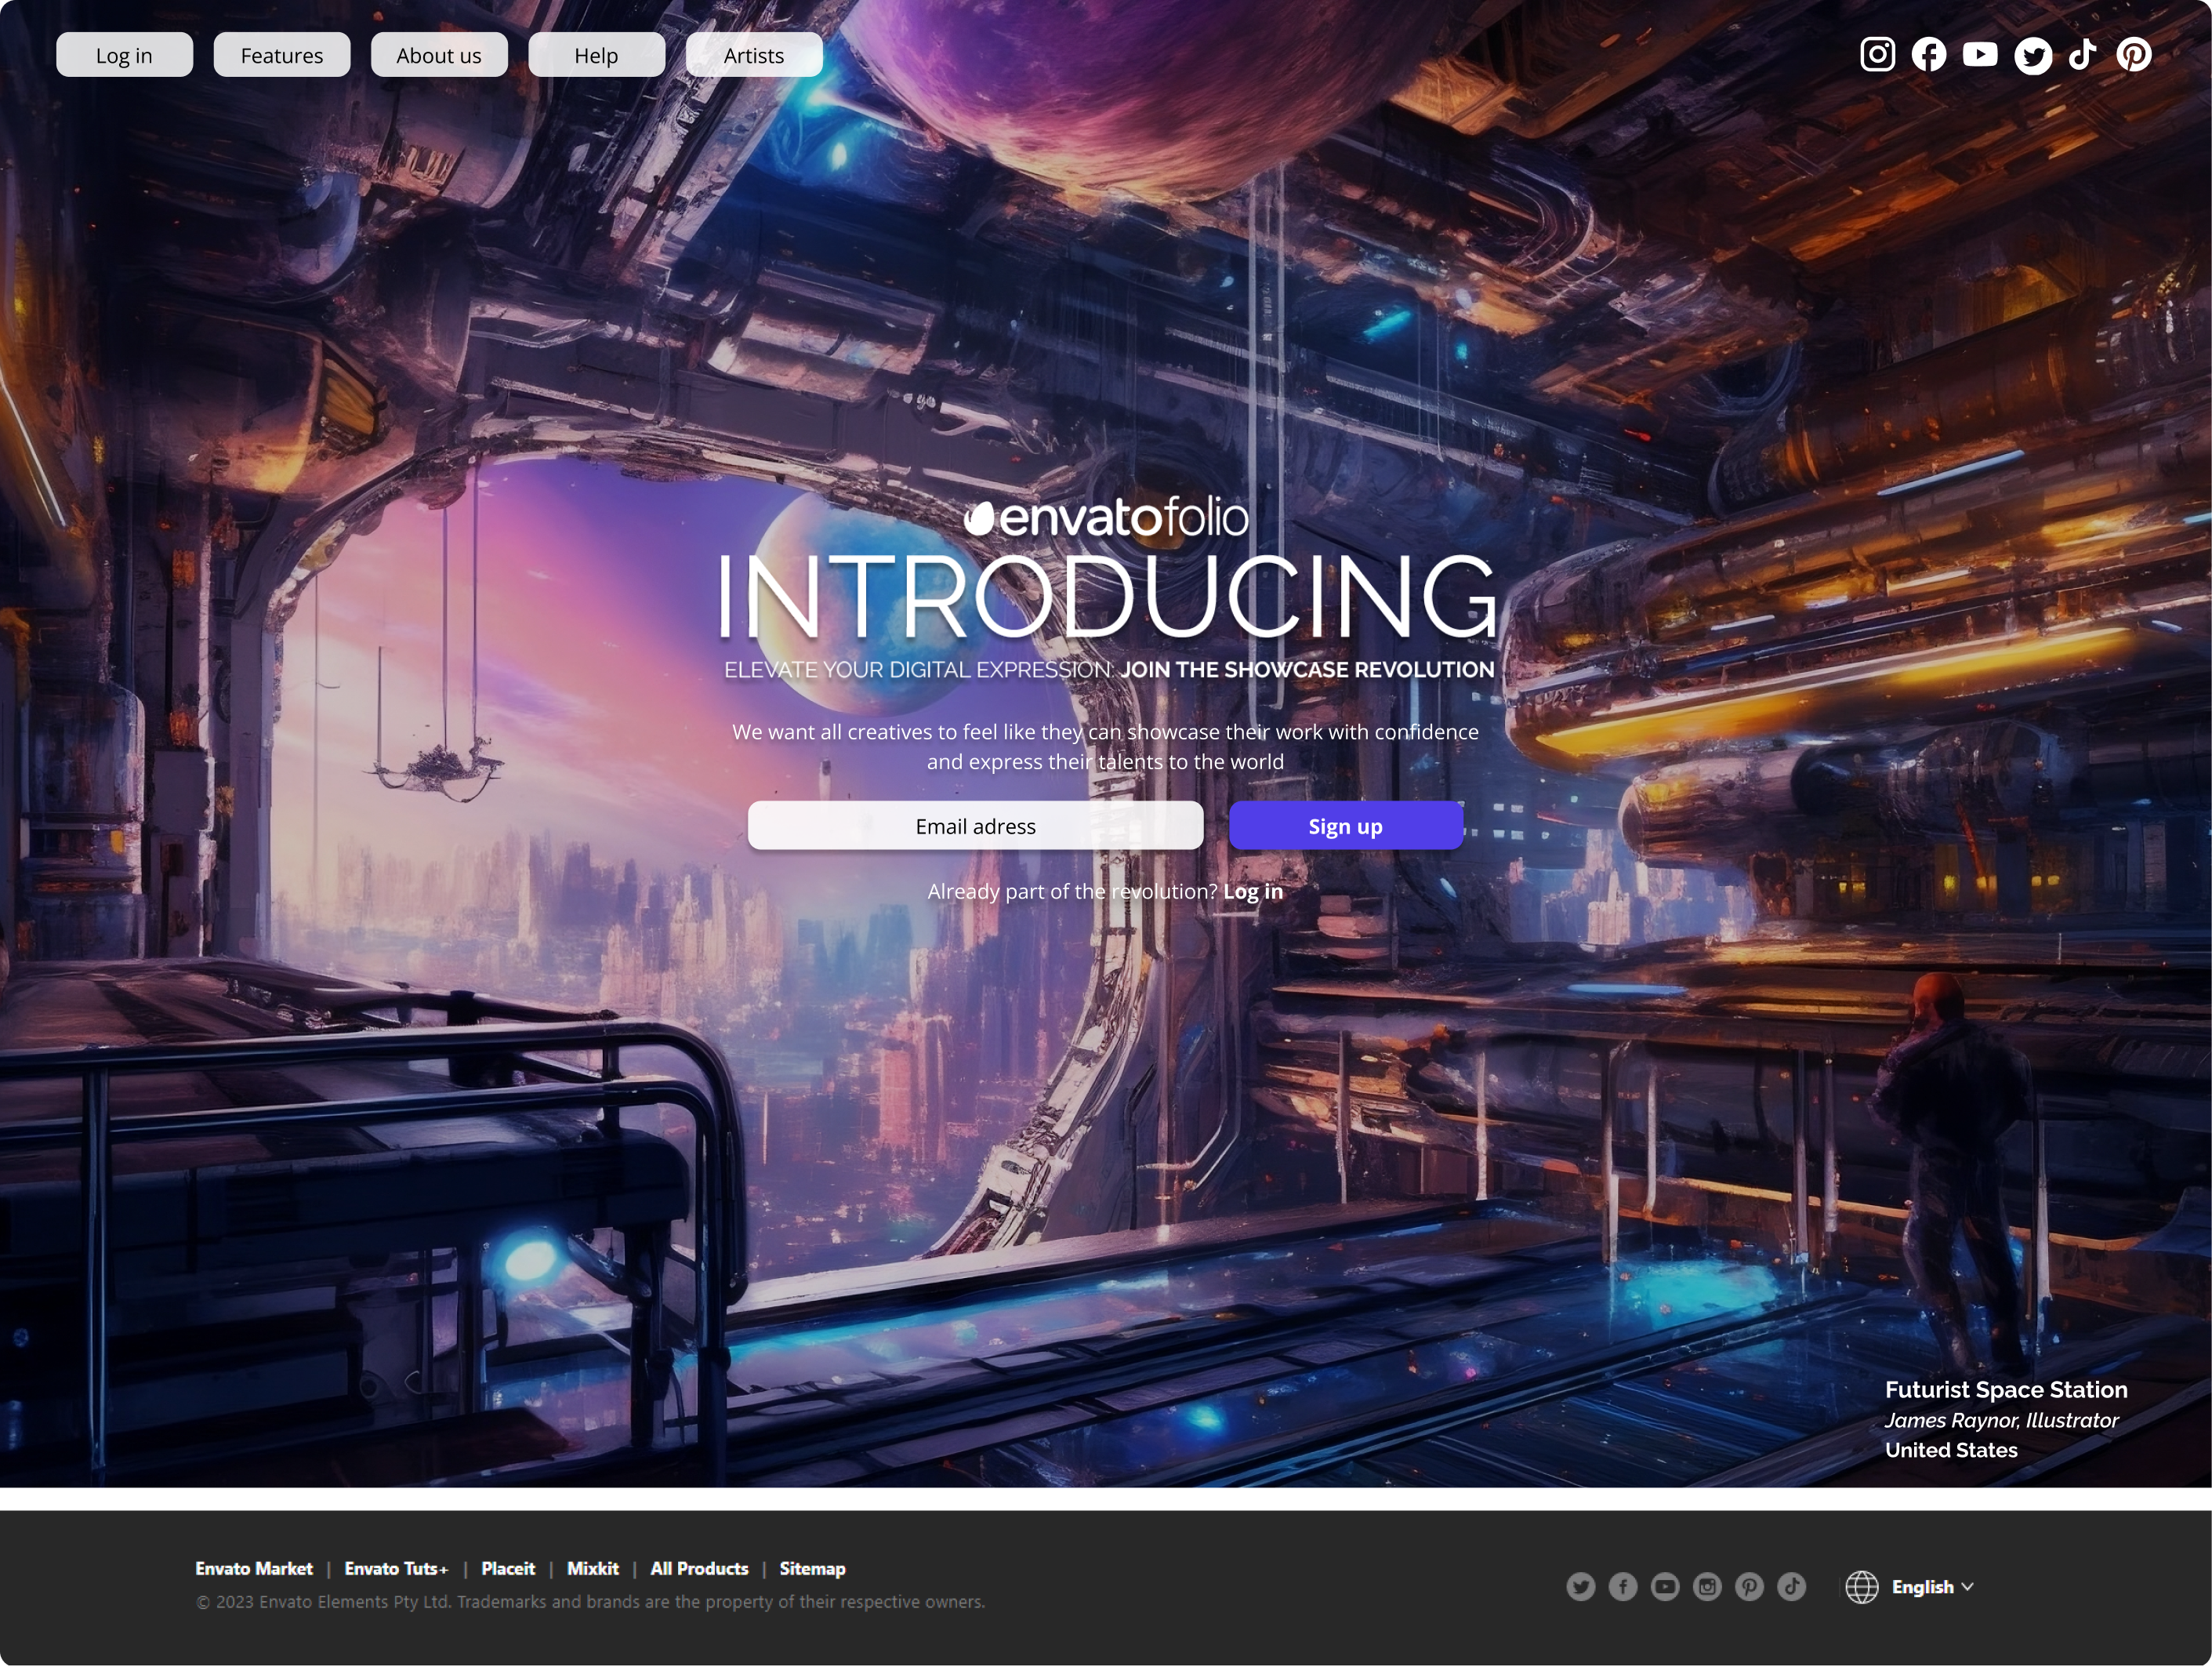Focus the Email adress input field
Screen dimensions: 2212x1667
(x=975, y=826)
